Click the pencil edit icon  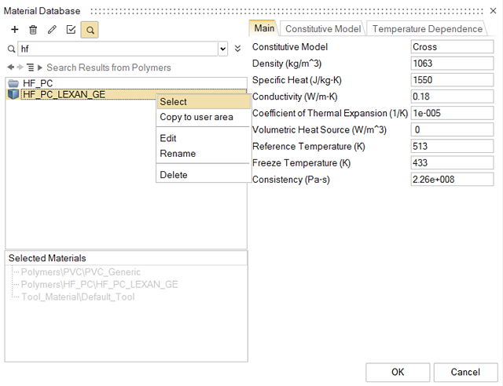52,30
